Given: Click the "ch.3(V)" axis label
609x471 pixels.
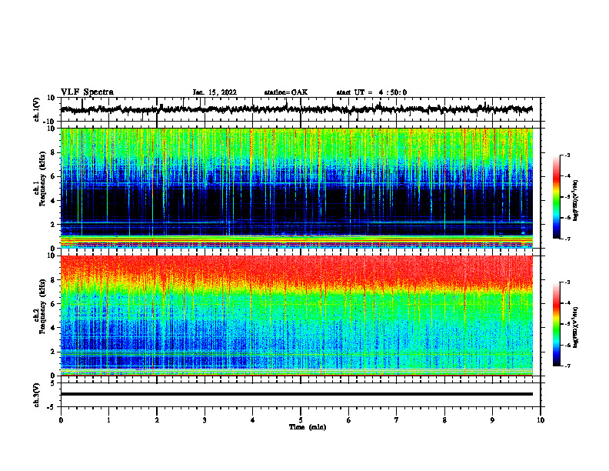Looking at the screenshot, I should tap(36, 395).
